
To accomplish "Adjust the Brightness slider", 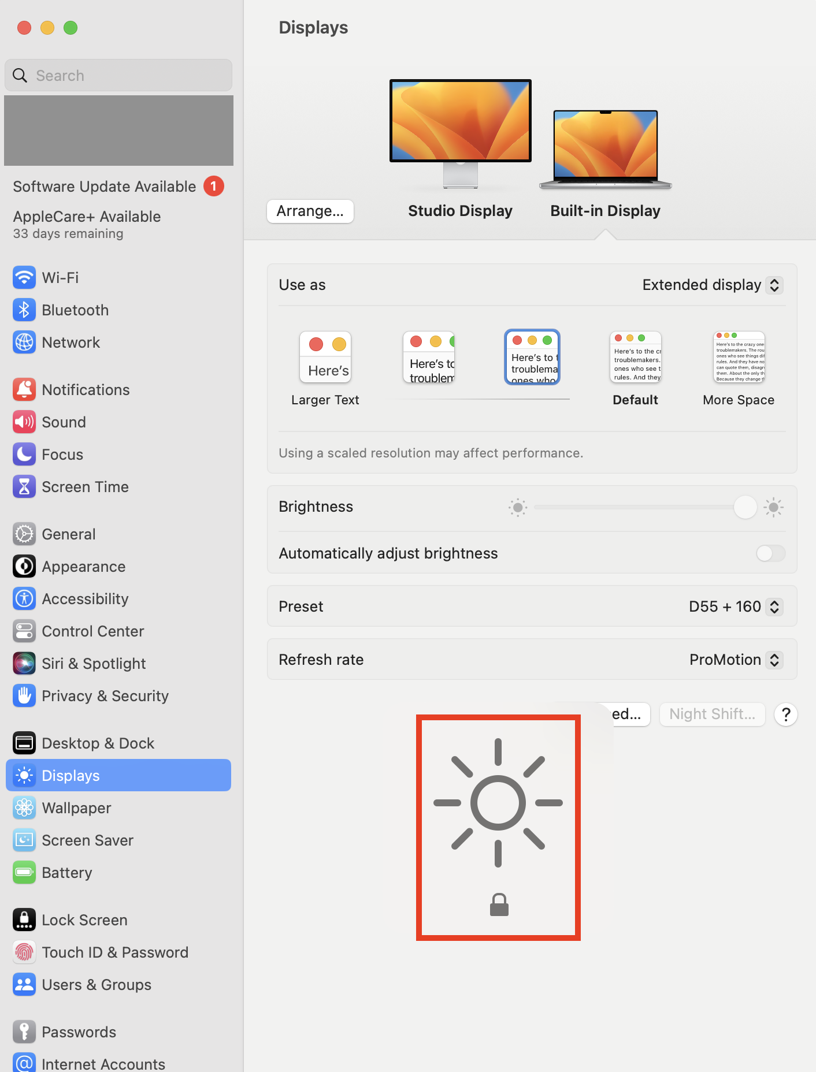I will [646, 507].
